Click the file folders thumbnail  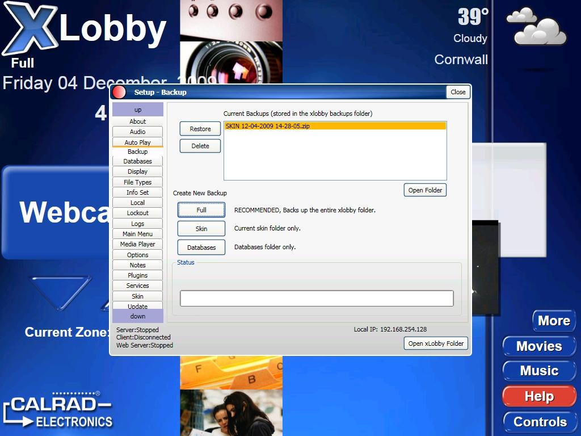[x=231, y=372]
